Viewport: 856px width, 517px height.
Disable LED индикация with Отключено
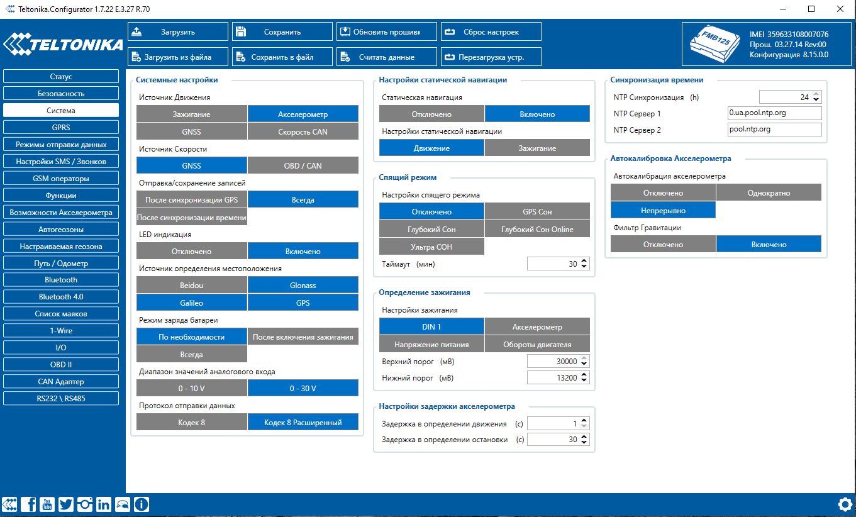click(x=191, y=251)
